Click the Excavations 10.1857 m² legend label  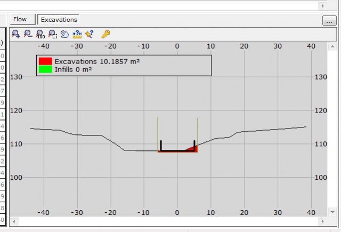[x=97, y=61]
